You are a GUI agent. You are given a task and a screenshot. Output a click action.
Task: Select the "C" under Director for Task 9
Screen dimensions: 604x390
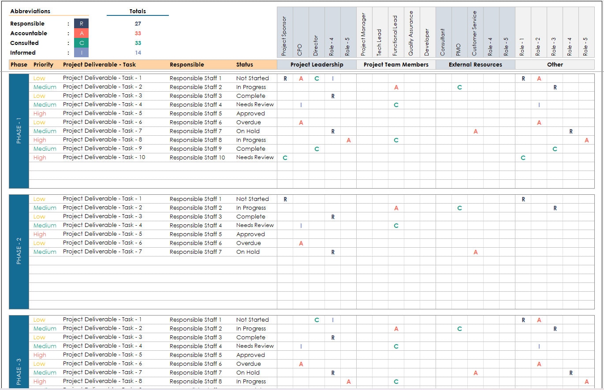(x=316, y=149)
